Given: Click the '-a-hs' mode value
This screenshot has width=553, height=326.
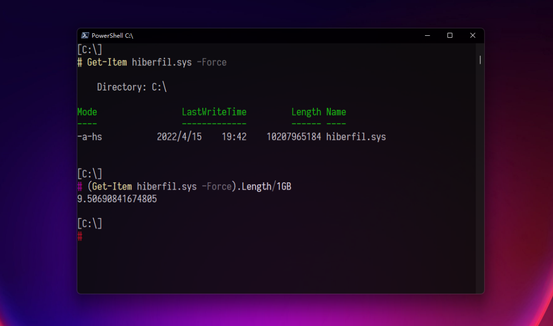Looking at the screenshot, I should (x=90, y=136).
